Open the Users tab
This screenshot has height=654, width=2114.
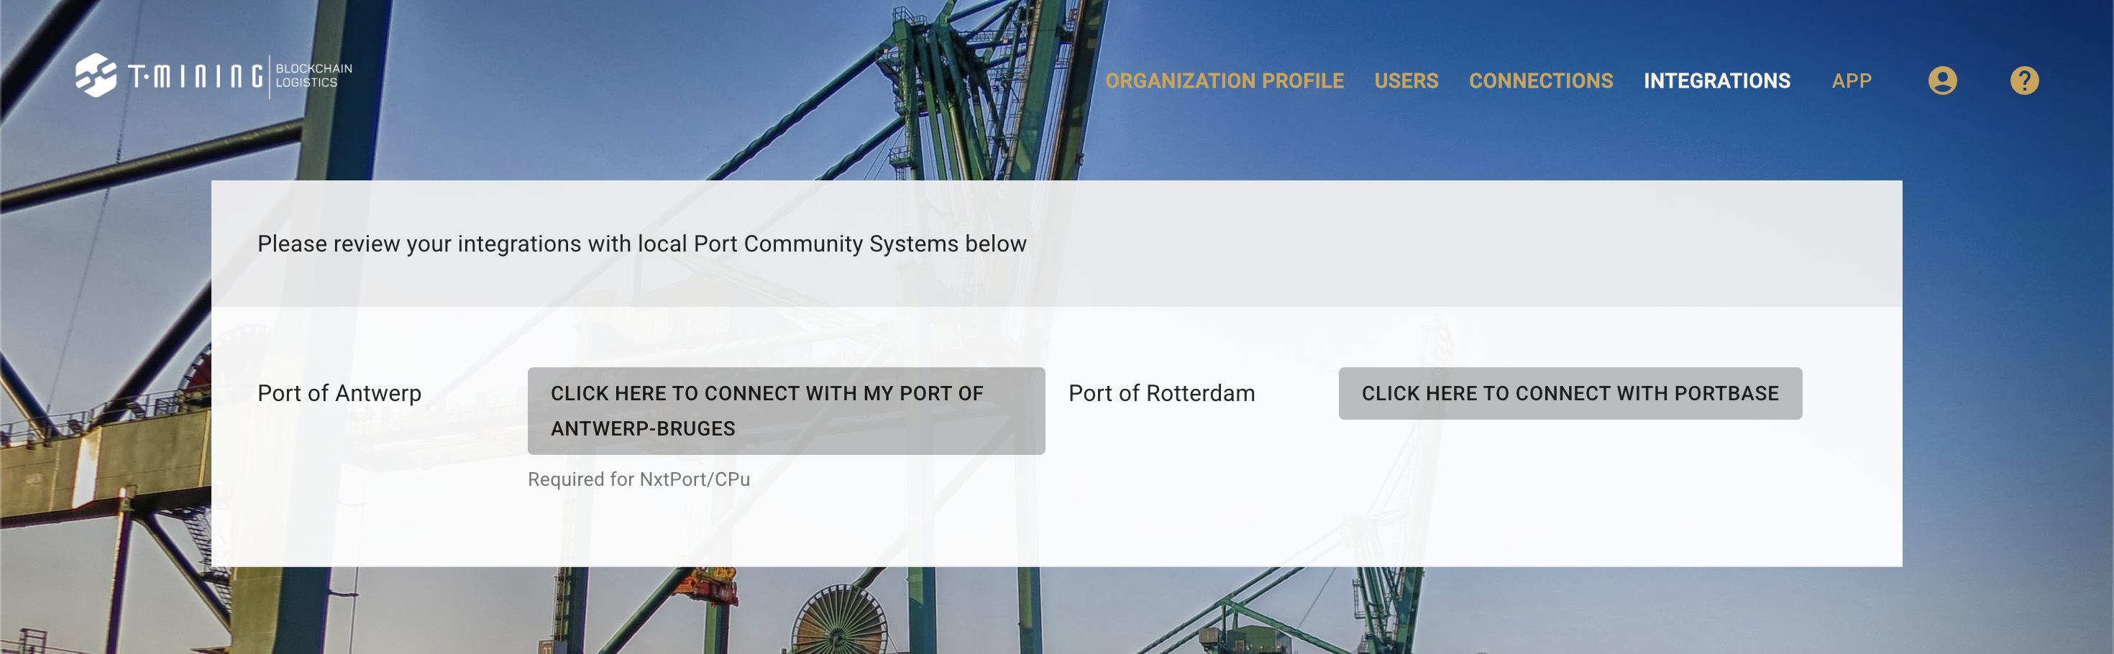[1406, 80]
